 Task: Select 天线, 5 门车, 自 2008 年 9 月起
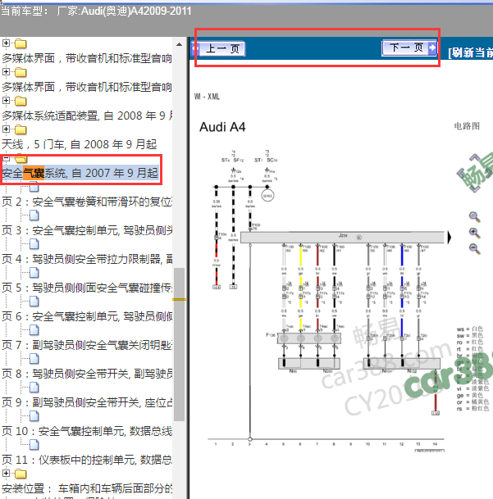point(80,144)
